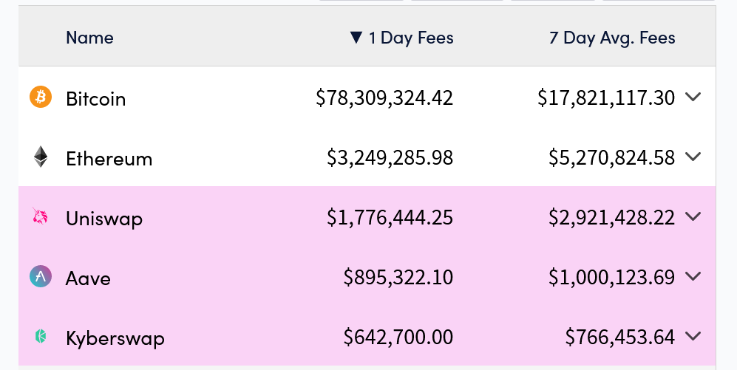This screenshot has width=737, height=370.
Task: Open the Uniswap row expand arrow
Action: point(693,216)
